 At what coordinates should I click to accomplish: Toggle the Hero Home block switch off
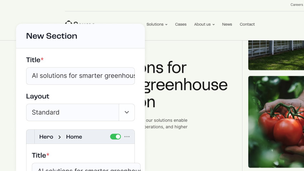tap(116, 136)
